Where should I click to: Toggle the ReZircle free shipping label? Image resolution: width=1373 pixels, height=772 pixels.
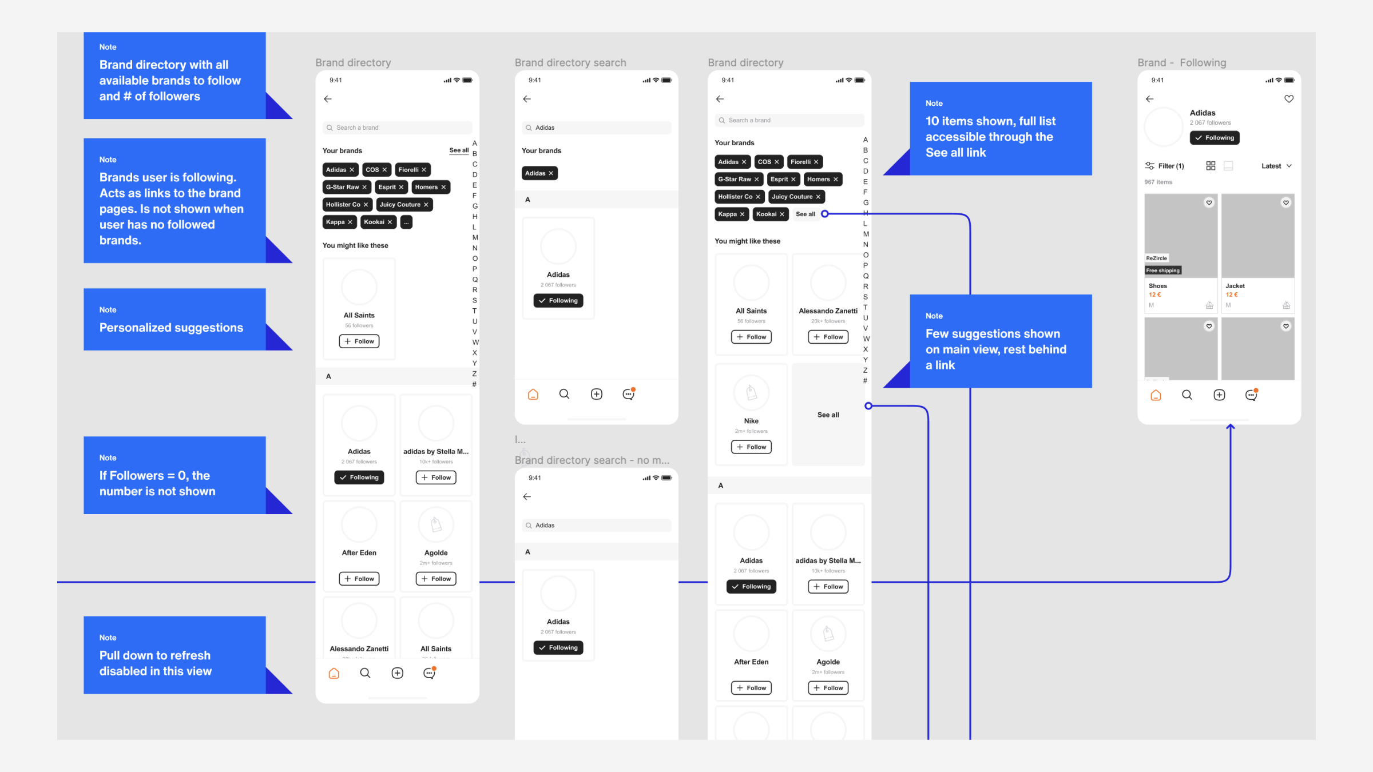tap(1162, 266)
